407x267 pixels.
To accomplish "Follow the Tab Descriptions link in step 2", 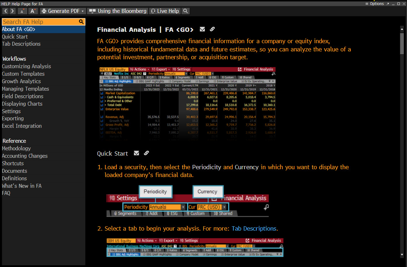I will point(254,228).
